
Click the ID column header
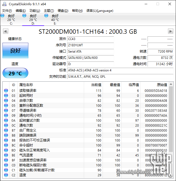coord(13,85)
